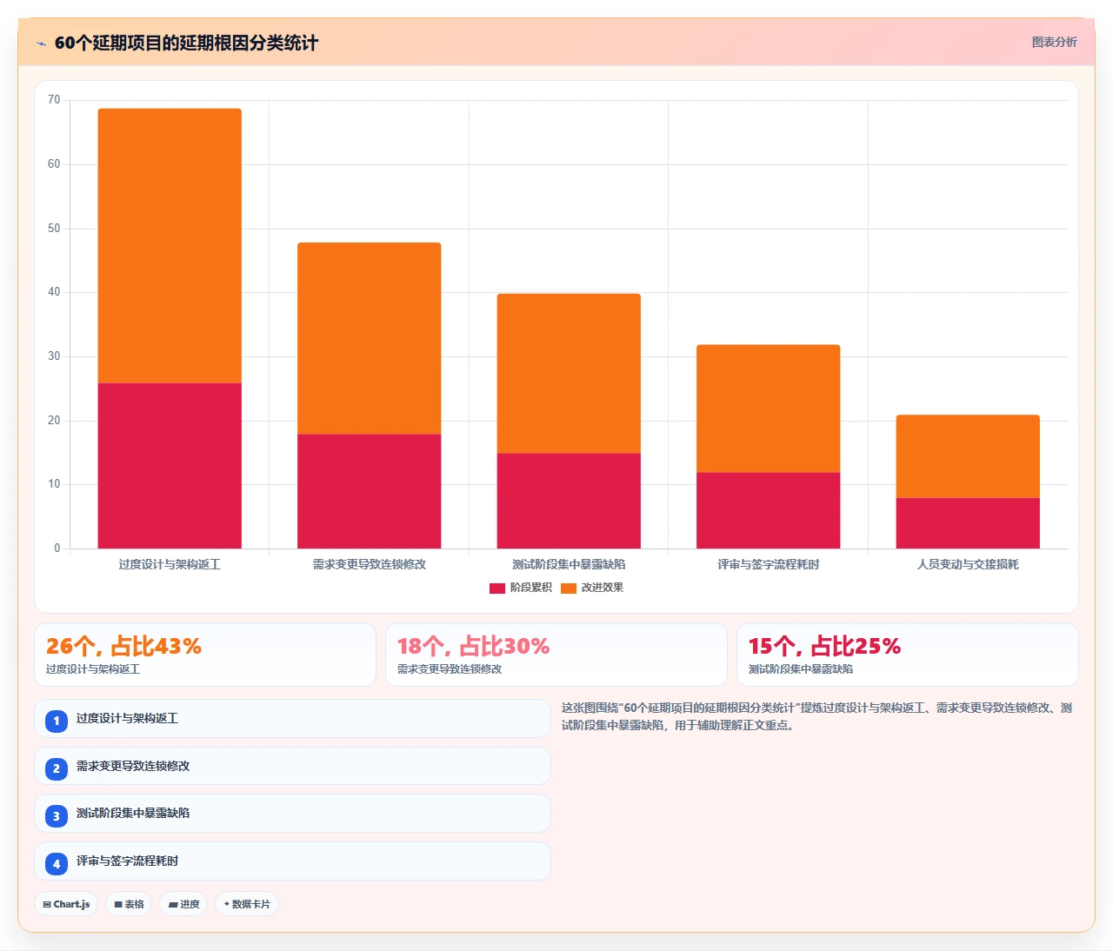Toggle the 阶段累积 legend series
Image resolution: width=1113 pixels, height=951 pixels.
(x=521, y=588)
